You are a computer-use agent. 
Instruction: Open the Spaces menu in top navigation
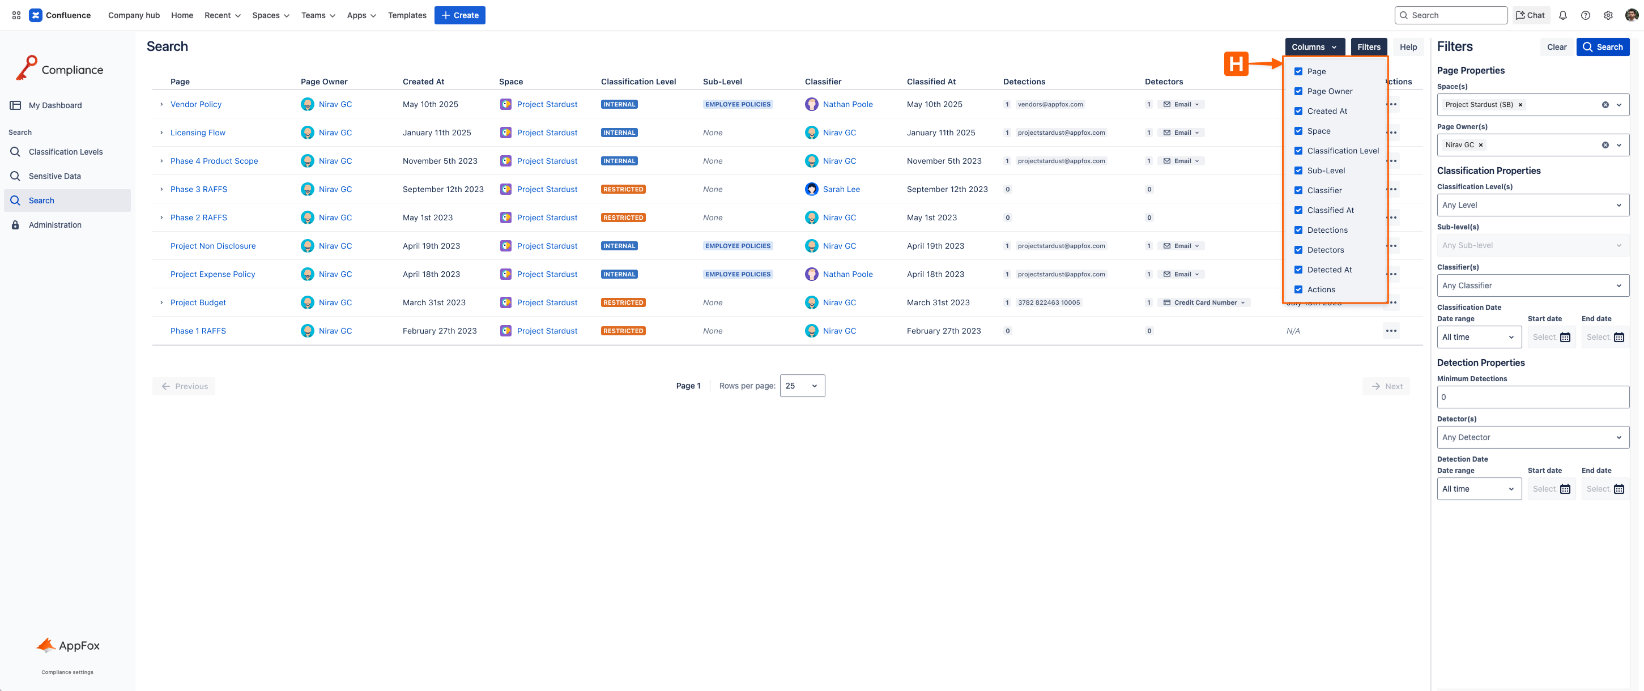pos(271,15)
